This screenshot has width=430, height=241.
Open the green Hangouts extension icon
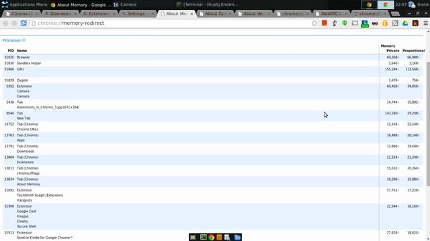click(345, 23)
